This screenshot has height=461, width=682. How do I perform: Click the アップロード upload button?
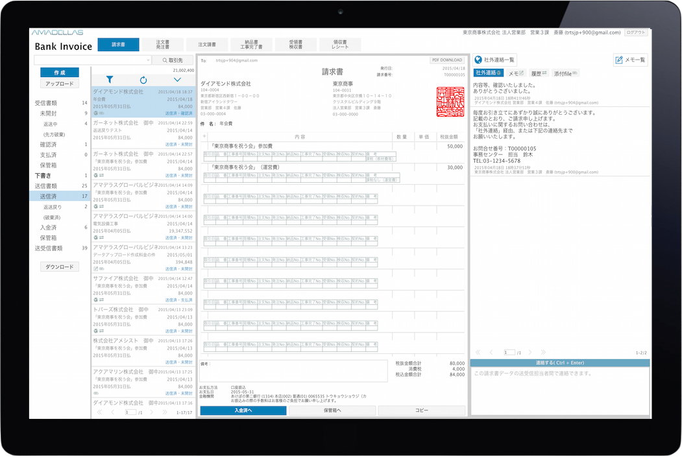(x=60, y=84)
